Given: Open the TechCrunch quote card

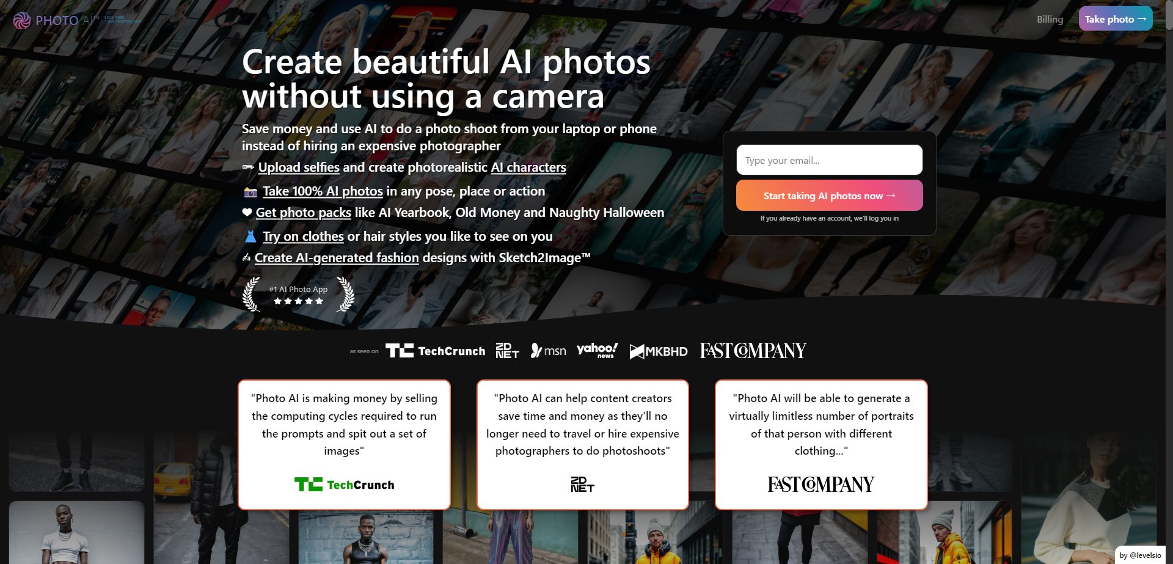Looking at the screenshot, I should tap(344, 444).
